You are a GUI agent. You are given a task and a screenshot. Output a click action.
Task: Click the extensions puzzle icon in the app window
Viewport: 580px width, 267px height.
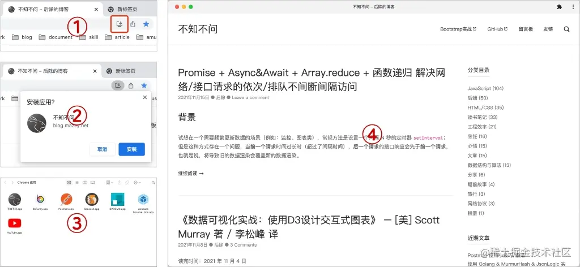559,7
